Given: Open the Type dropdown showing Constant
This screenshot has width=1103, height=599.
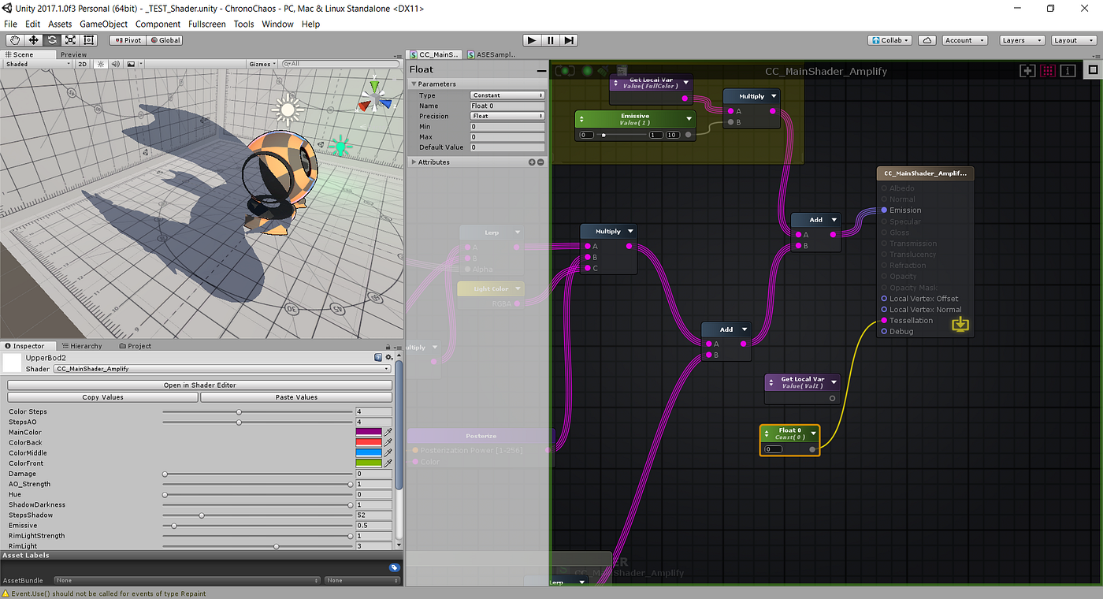Looking at the screenshot, I should [507, 95].
